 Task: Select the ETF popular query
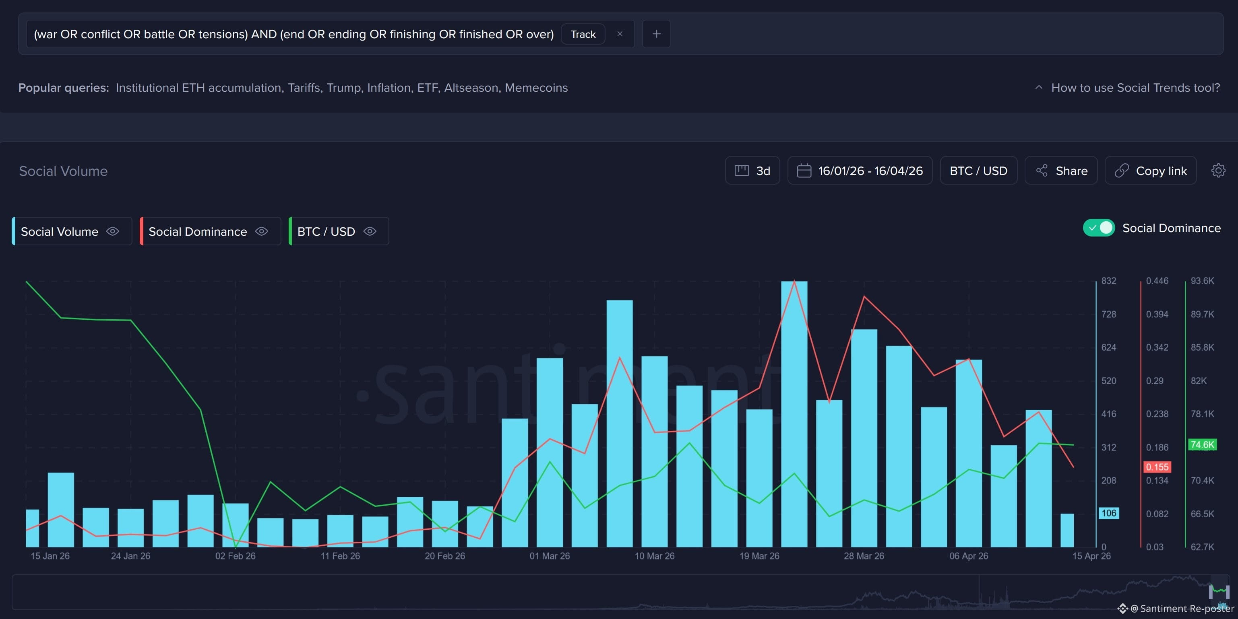[x=428, y=88]
